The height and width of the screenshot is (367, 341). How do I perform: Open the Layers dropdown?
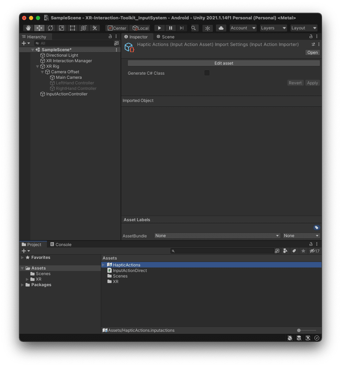273,28
